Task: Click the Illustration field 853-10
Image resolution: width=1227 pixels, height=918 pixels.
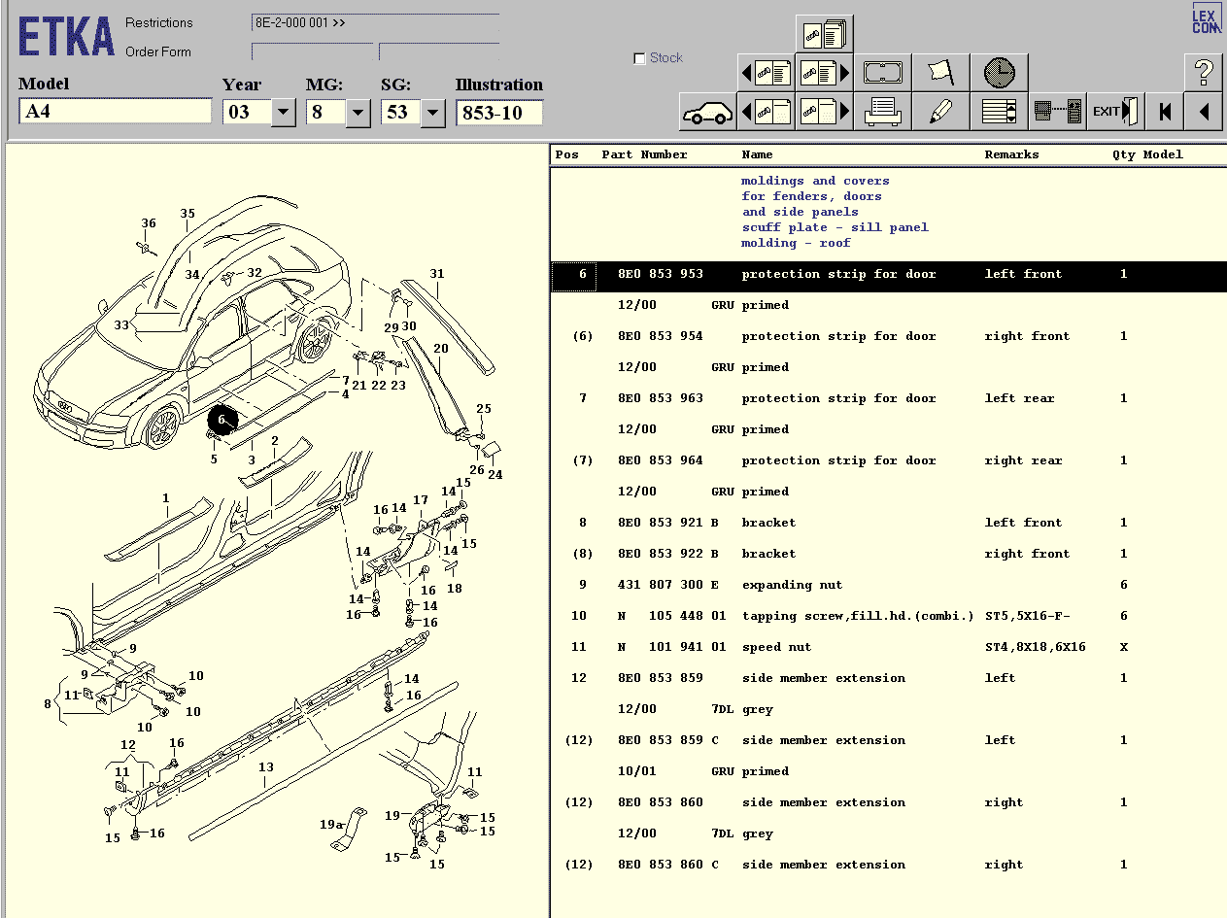Action: point(498,113)
